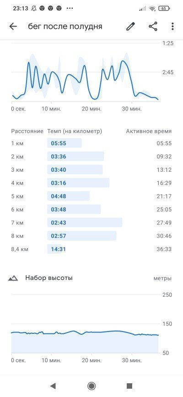This screenshot has height=397, width=183.
Task: Edit the activity with pencil icon
Action: click(x=130, y=27)
